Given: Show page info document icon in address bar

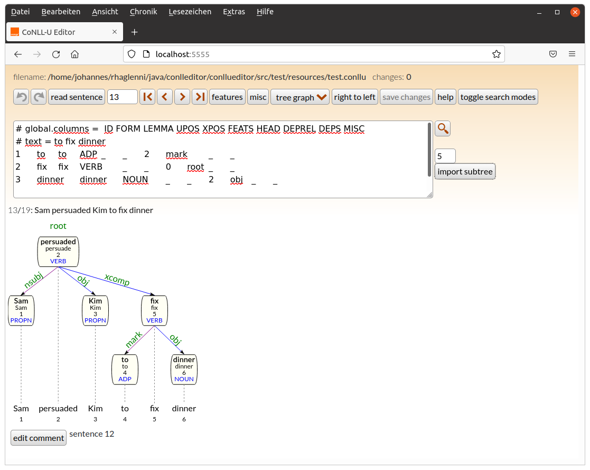Looking at the screenshot, I should 146,54.
